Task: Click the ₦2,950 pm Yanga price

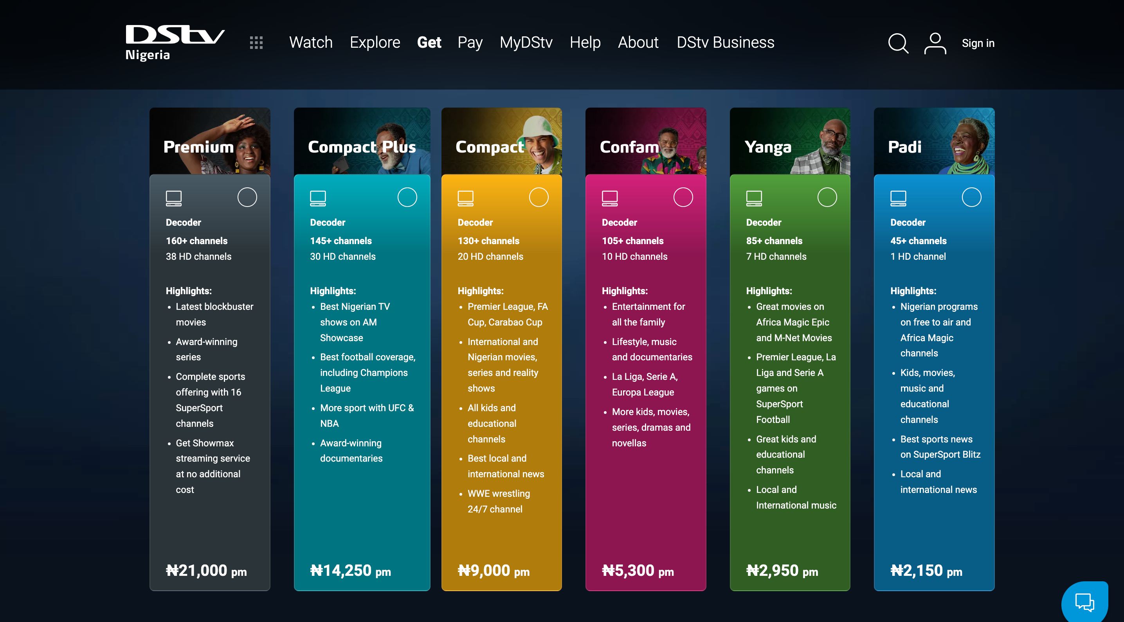Action: tap(782, 570)
